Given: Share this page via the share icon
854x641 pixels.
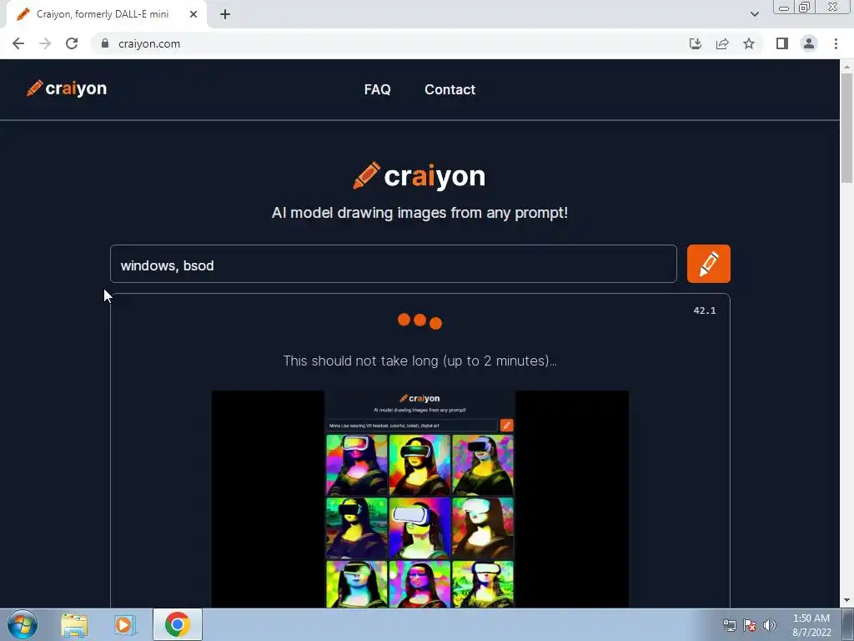Looking at the screenshot, I should point(722,43).
